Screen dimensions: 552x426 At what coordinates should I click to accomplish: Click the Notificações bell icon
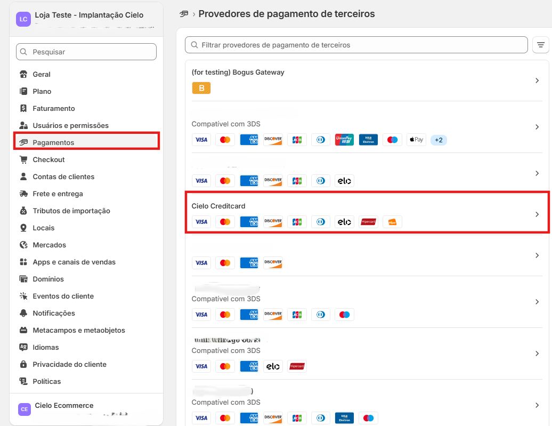pyautogui.click(x=23, y=314)
